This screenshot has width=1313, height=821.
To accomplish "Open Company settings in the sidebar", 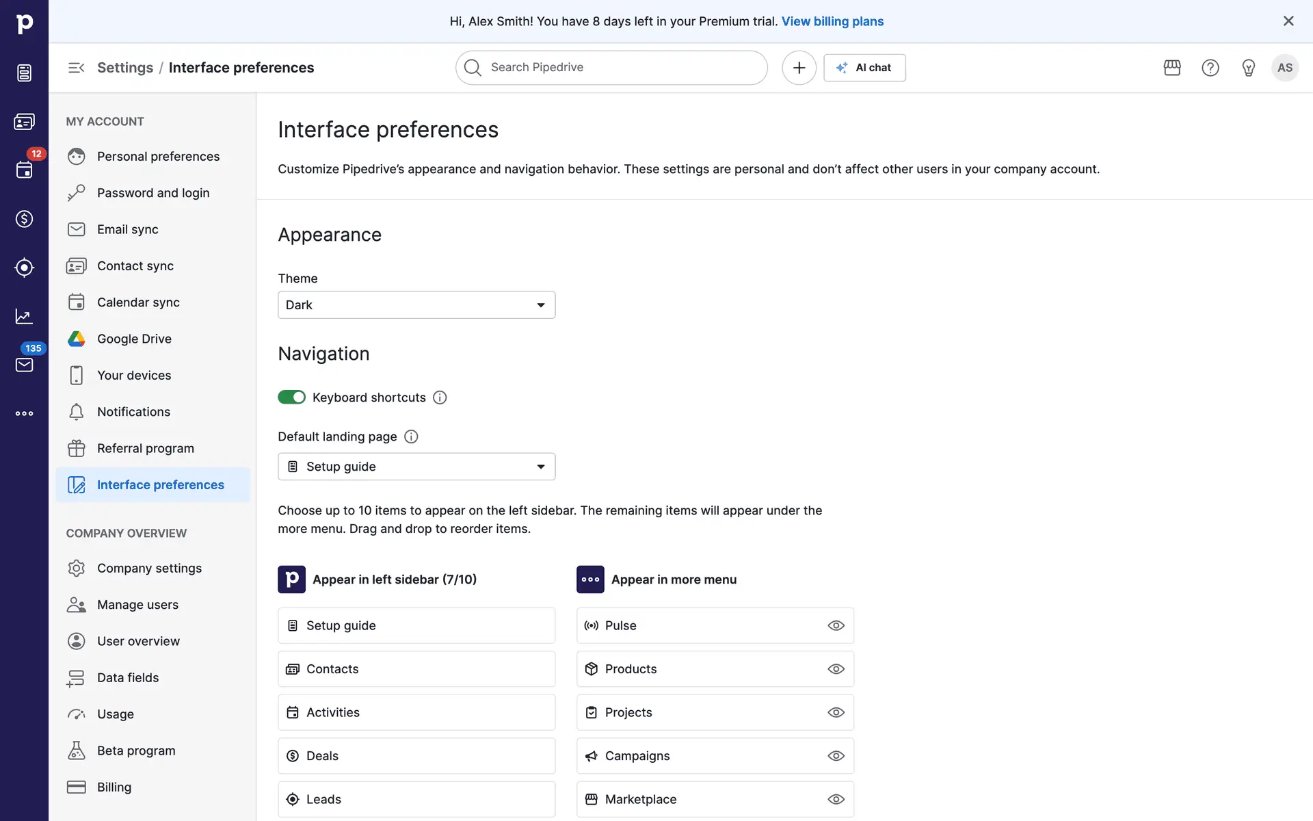I will point(149,569).
